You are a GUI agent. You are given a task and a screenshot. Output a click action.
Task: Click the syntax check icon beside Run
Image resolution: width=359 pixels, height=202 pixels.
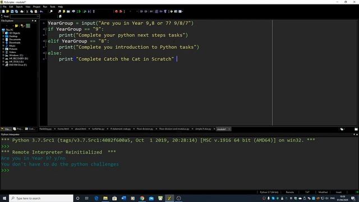coord(73,11)
